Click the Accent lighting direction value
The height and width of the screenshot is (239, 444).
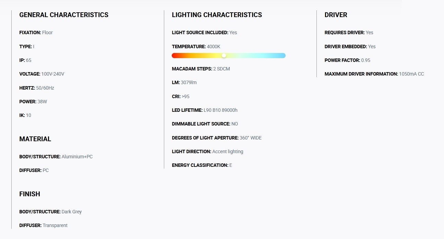[228, 151]
